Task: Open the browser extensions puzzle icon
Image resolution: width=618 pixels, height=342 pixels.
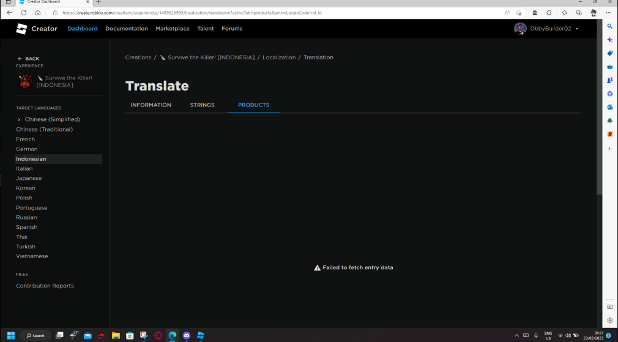Action: (549, 13)
